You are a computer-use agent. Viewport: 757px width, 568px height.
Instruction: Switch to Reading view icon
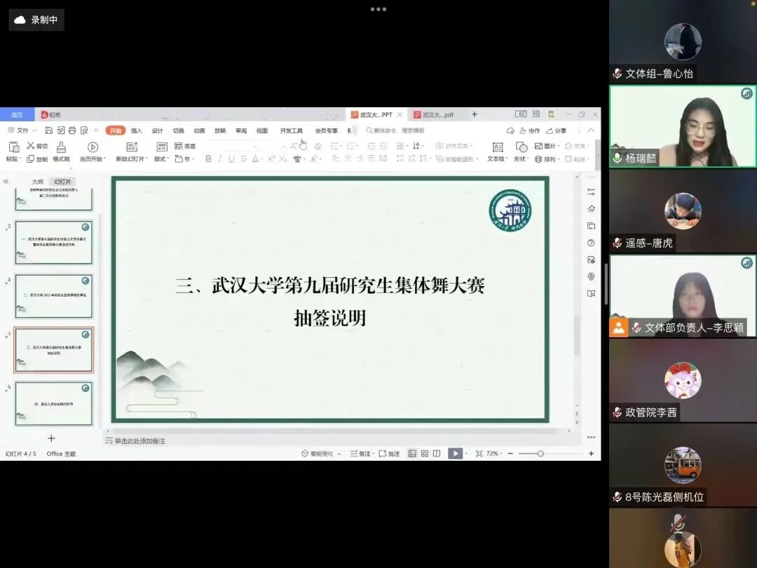437,454
